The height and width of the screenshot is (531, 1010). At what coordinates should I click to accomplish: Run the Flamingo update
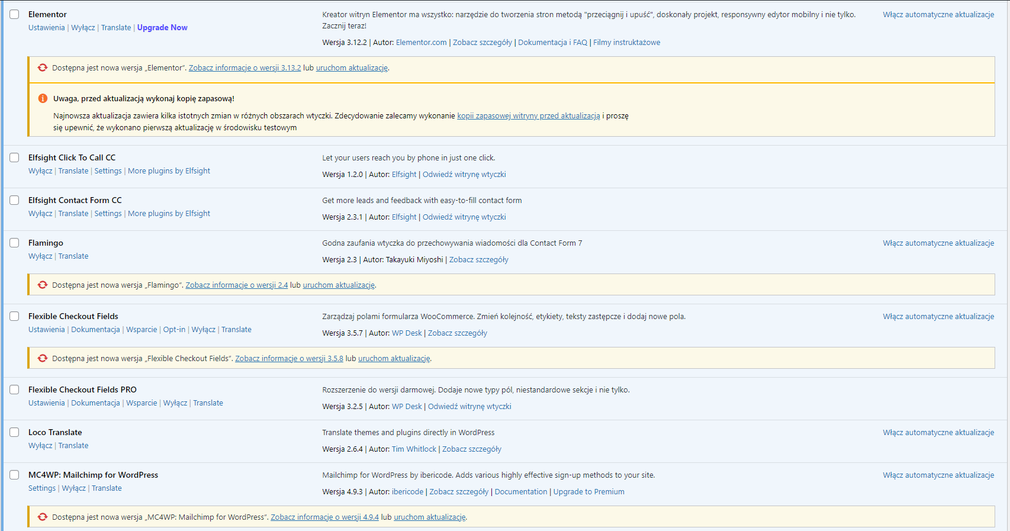pyautogui.click(x=339, y=285)
